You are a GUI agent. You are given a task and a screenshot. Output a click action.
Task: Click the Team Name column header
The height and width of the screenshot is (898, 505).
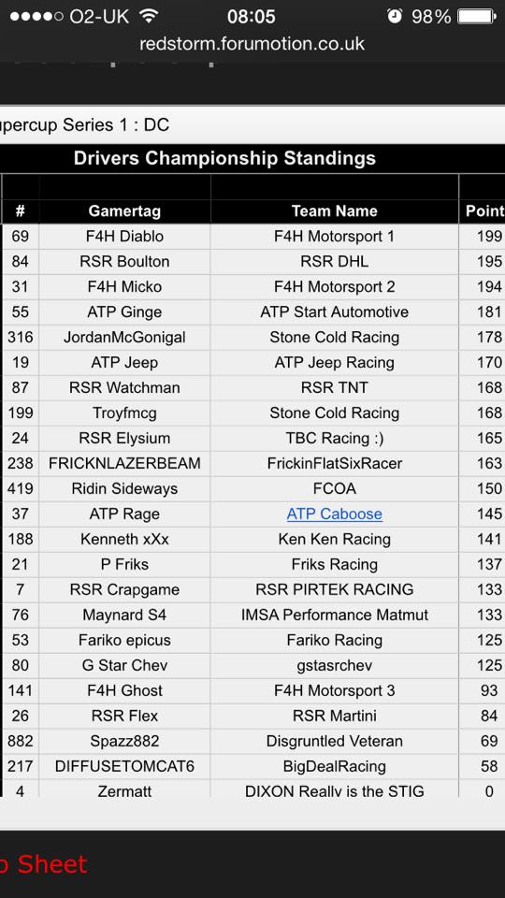[335, 211]
